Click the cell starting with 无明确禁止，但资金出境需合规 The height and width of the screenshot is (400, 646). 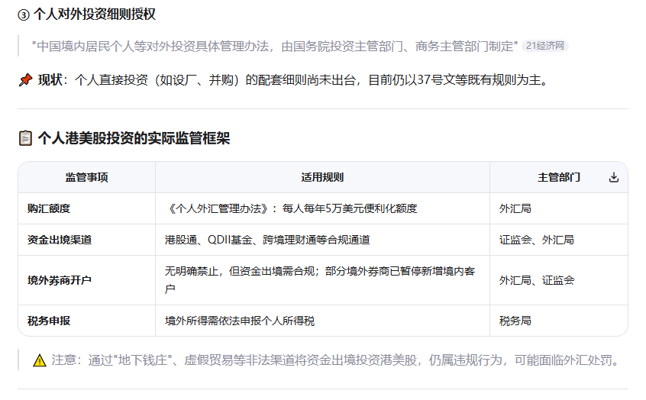[322, 280]
